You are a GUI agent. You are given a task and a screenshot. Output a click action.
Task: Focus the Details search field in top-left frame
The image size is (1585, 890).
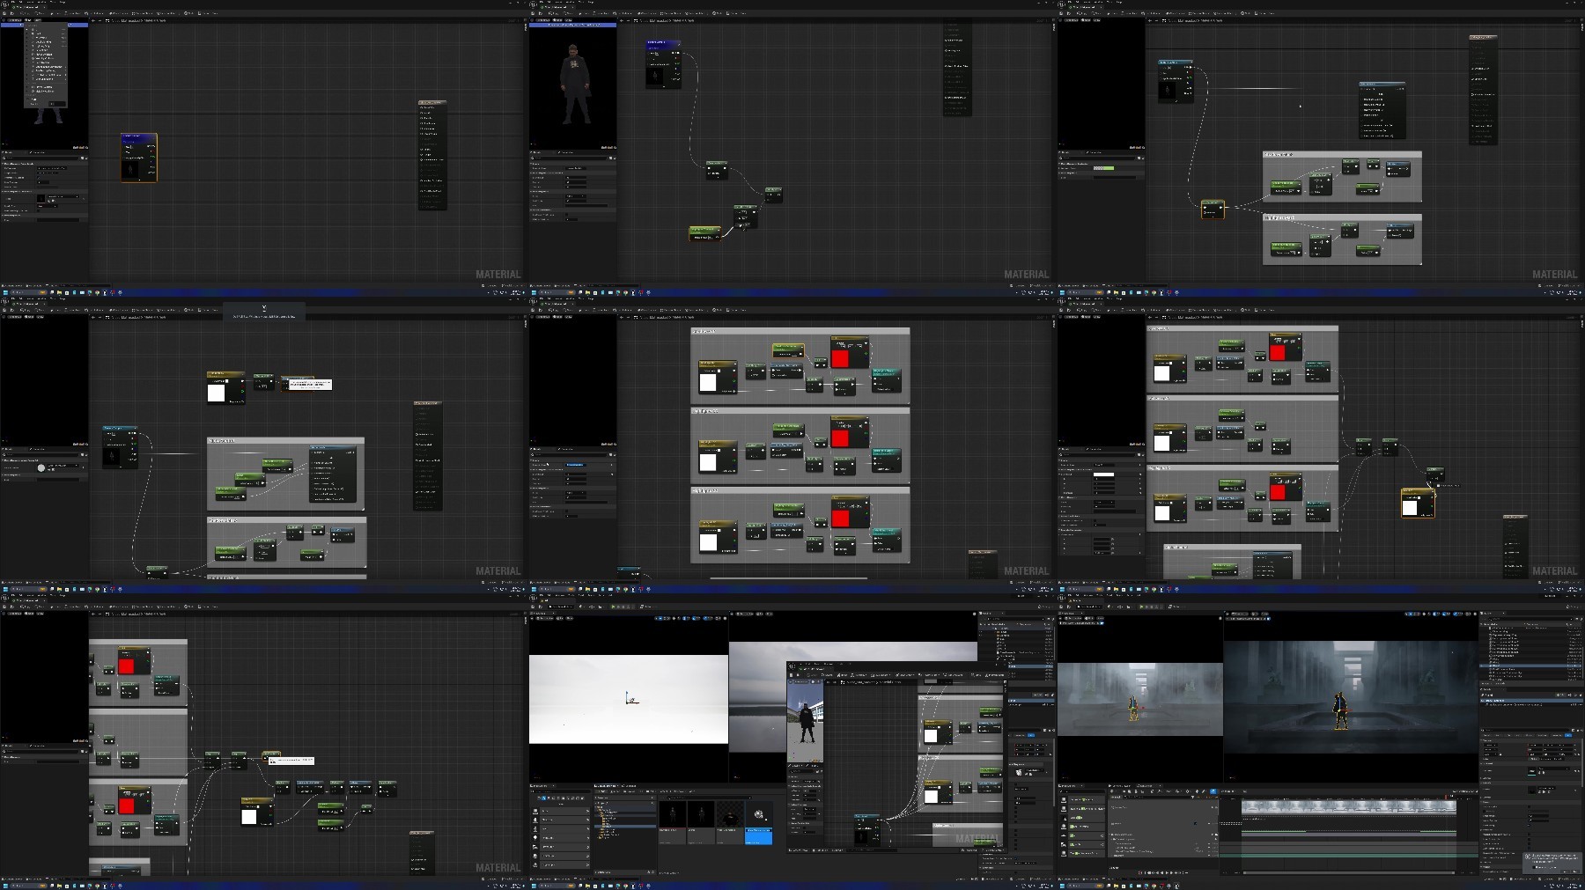click(44, 158)
